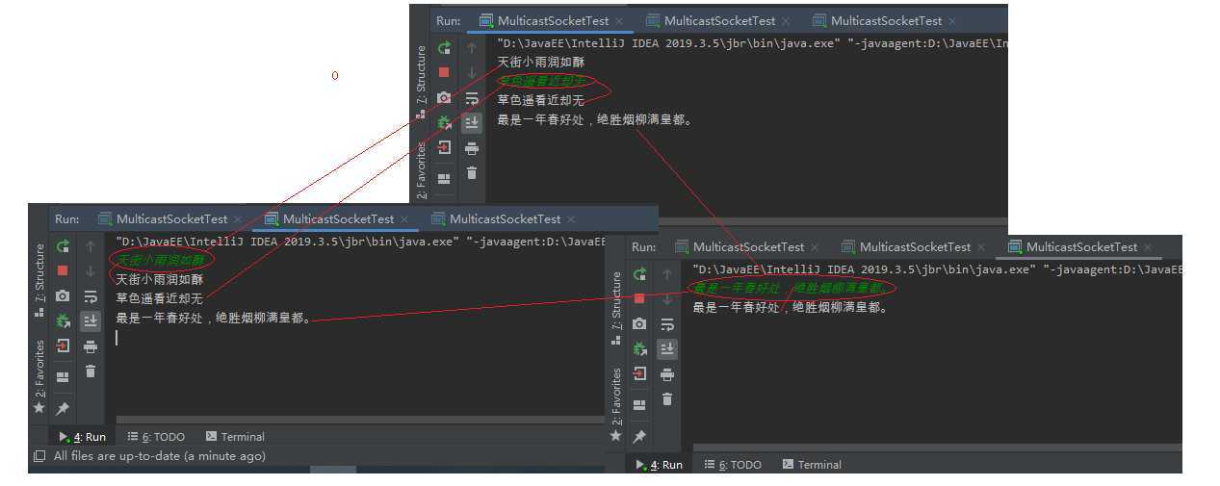Toggle soft-wrap in the top window console

(x=472, y=97)
